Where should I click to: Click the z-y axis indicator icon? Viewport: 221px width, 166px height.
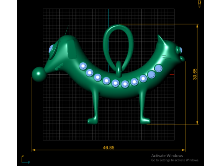click(x=25, y=160)
